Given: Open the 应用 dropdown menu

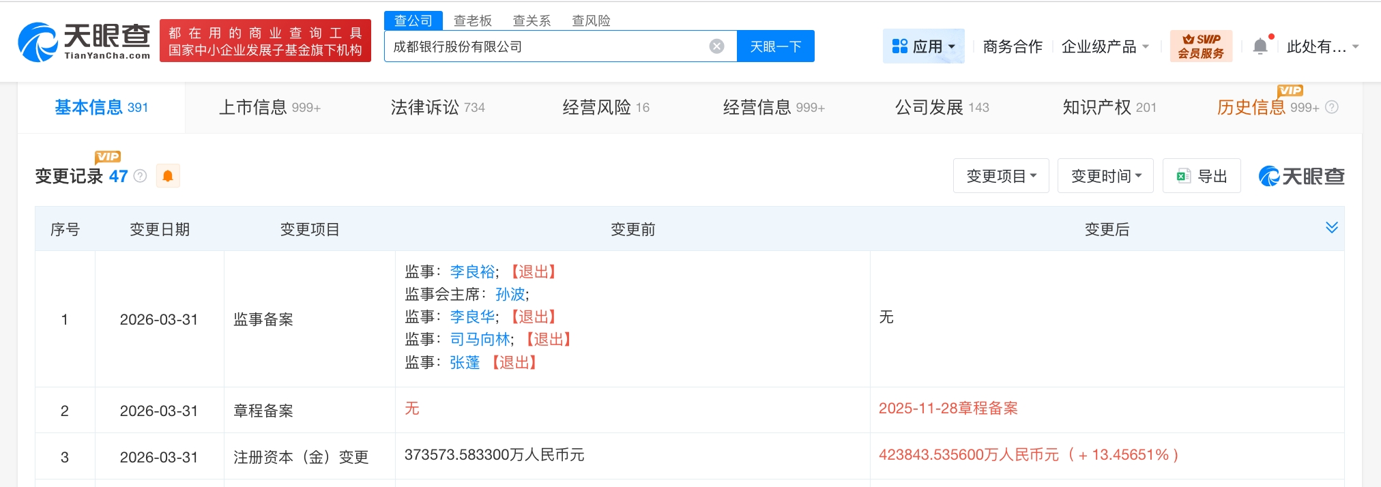Looking at the screenshot, I should tap(923, 46).
